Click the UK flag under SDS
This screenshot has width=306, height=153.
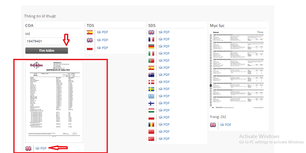pos(151,32)
